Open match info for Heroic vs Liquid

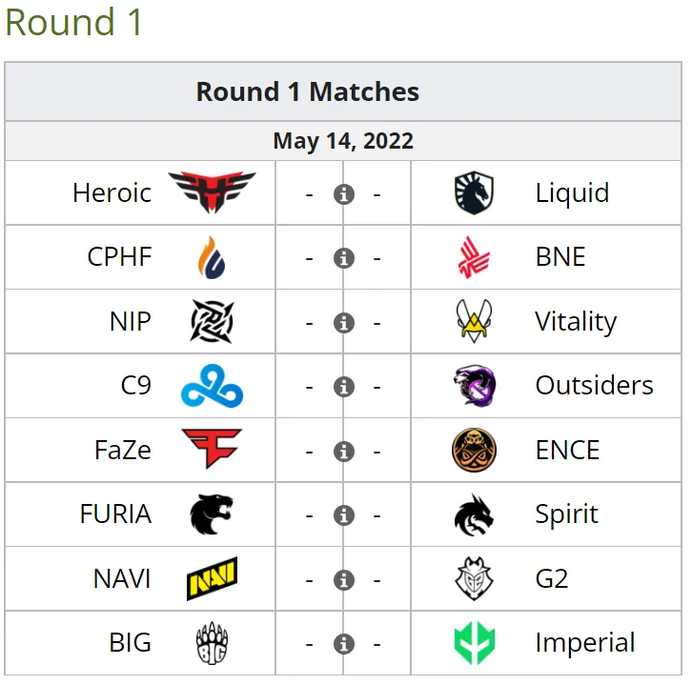[x=344, y=194]
